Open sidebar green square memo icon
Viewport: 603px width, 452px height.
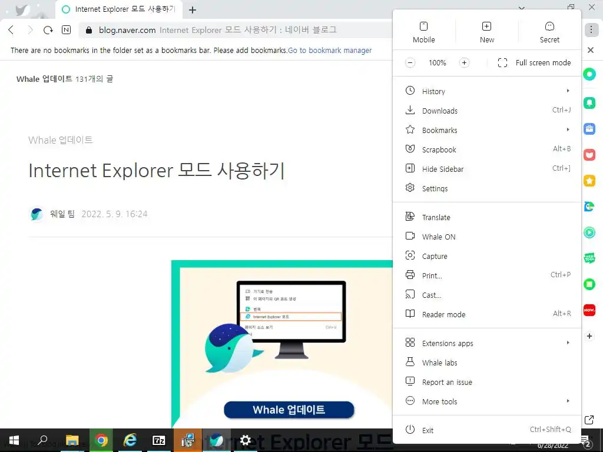589,284
